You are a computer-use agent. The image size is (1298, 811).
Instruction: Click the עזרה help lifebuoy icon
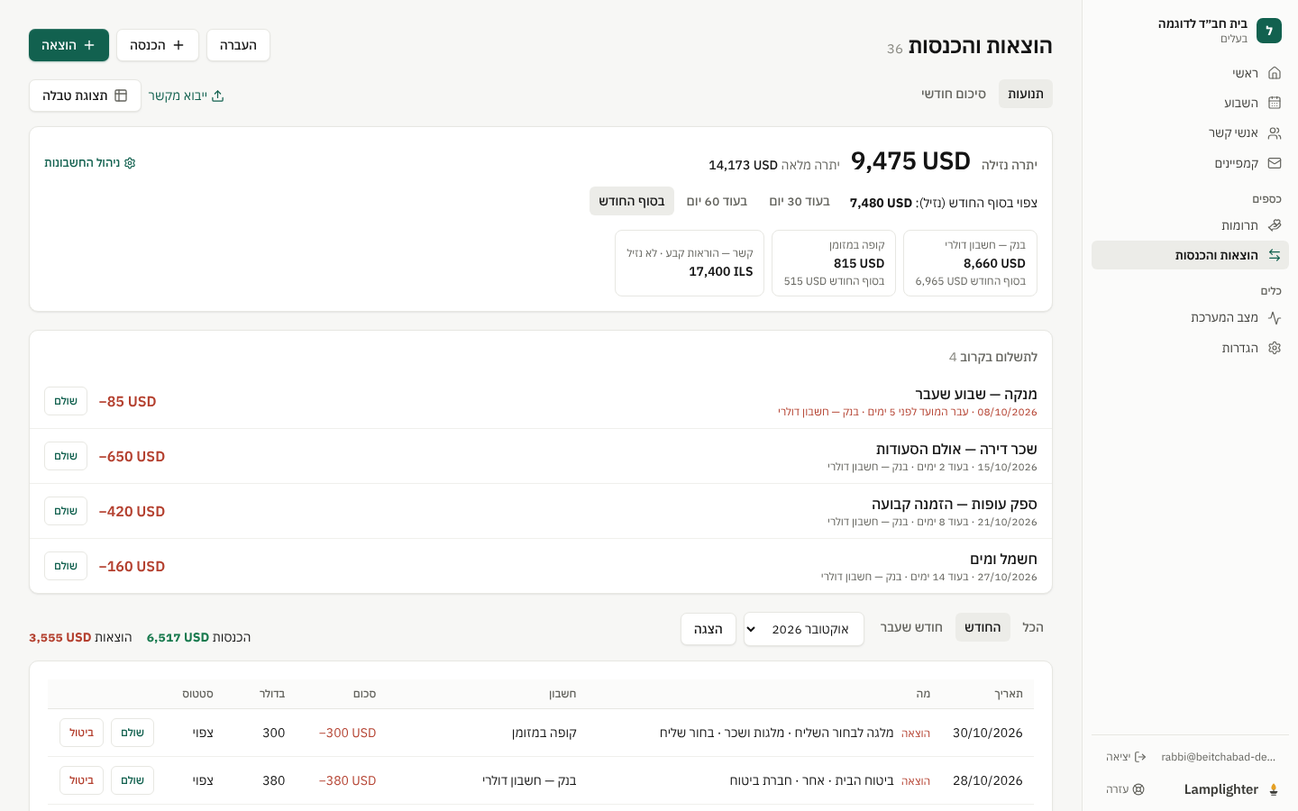point(1138,789)
